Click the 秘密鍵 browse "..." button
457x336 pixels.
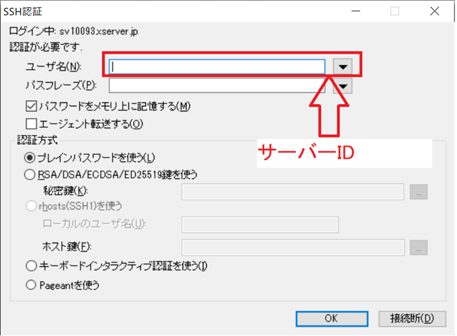[419, 192]
